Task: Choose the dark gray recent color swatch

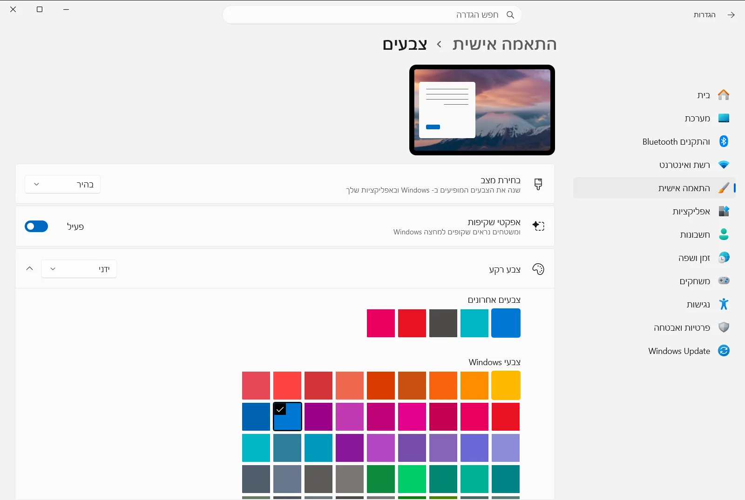Action: click(x=443, y=323)
